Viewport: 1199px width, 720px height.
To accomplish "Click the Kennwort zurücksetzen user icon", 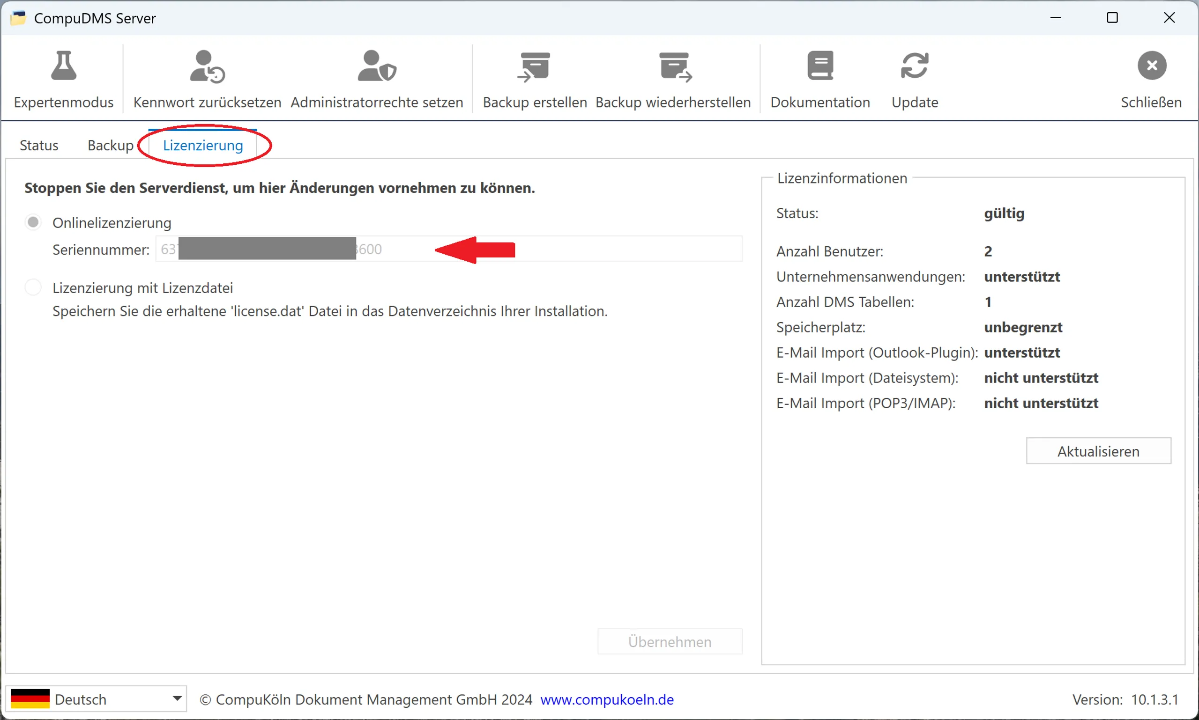I will (208, 66).
